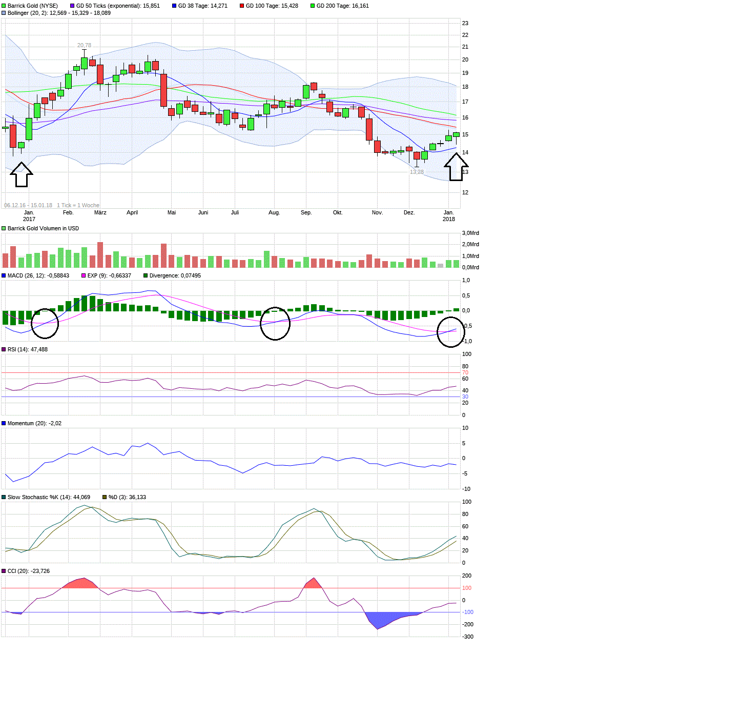Toggle the Barrick Gold Volumen display

click(x=4, y=228)
